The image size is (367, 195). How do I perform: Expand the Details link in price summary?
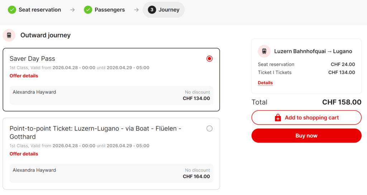[265, 83]
